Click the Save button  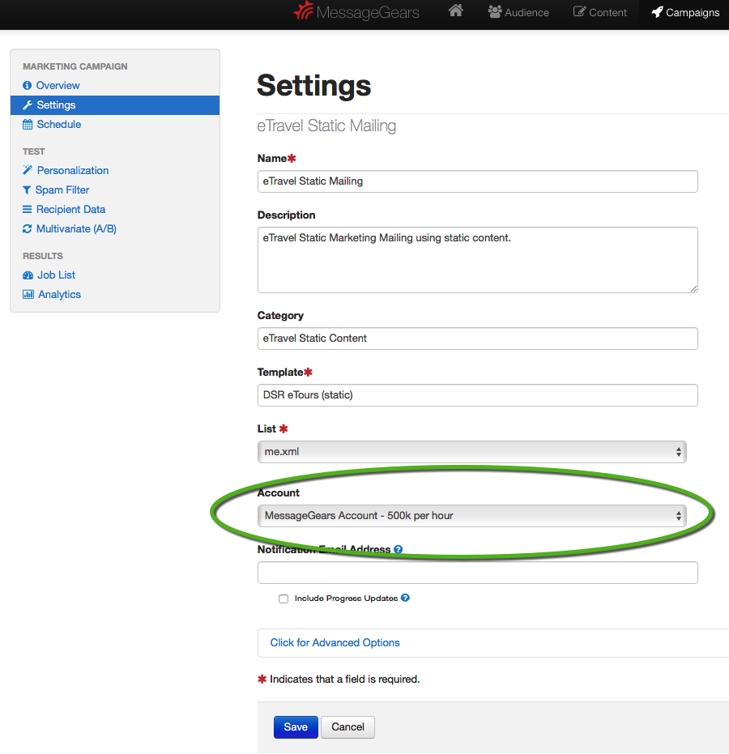click(296, 727)
